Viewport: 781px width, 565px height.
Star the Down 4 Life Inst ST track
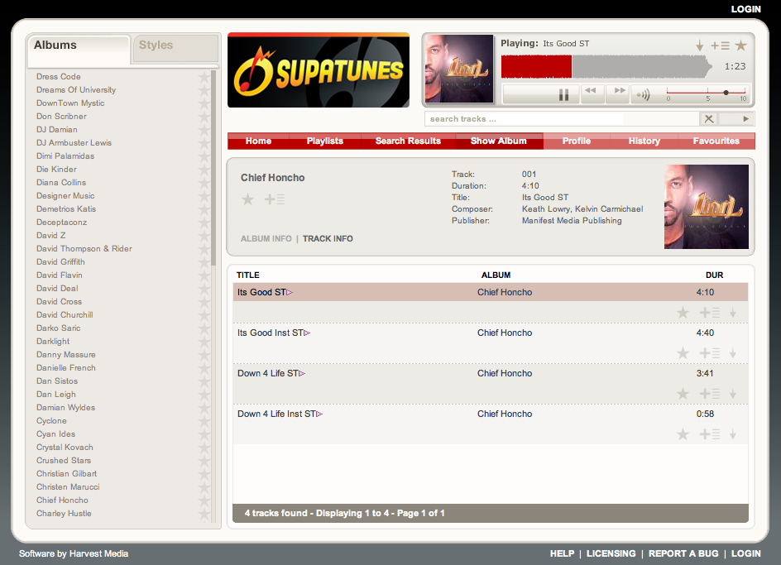click(x=683, y=434)
